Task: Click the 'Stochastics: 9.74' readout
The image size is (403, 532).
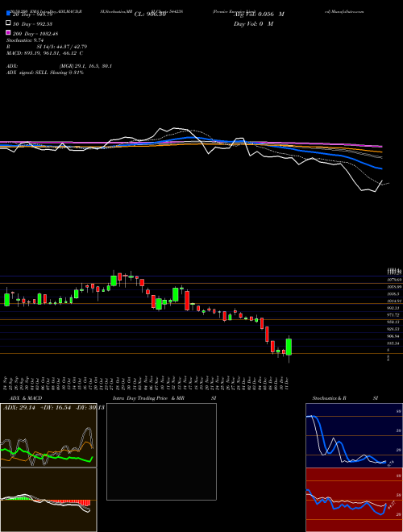Action: pyautogui.click(x=25, y=40)
